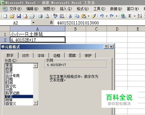Select 科学记数 in the category list

pyautogui.click(x=19, y=93)
